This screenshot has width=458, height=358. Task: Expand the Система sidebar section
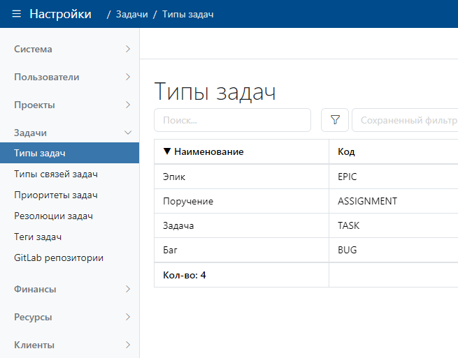[x=69, y=49]
